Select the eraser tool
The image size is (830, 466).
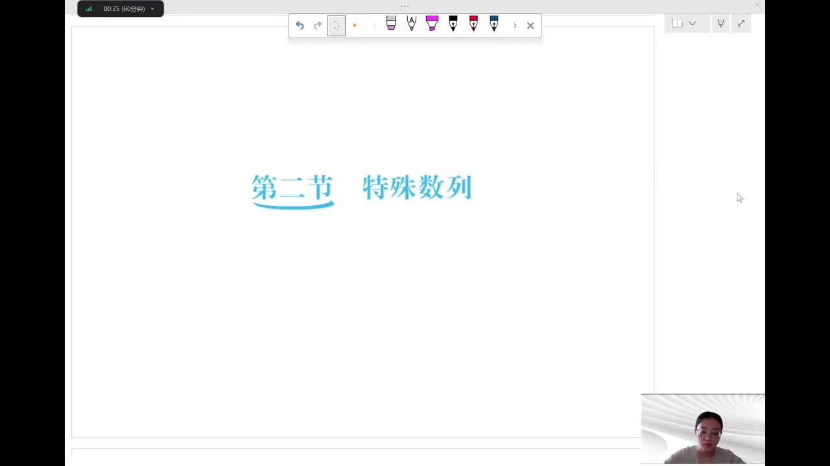[391, 23]
